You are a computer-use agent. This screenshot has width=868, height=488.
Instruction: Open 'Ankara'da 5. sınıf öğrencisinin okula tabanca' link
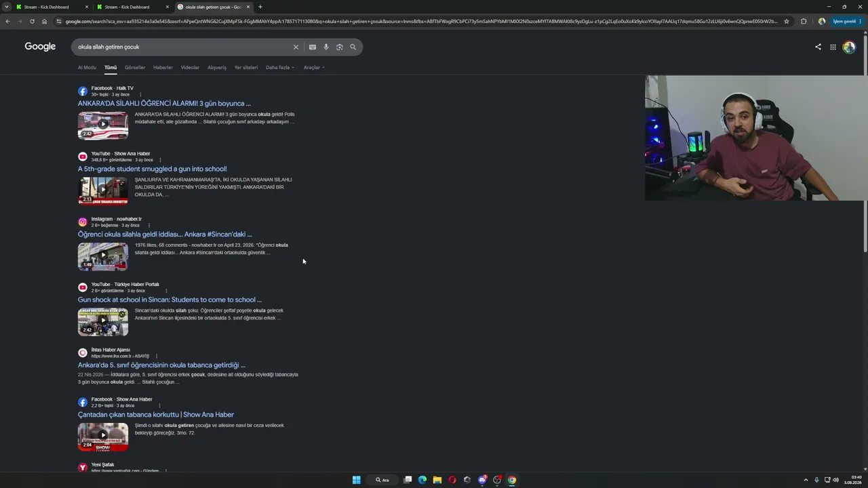point(161,365)
